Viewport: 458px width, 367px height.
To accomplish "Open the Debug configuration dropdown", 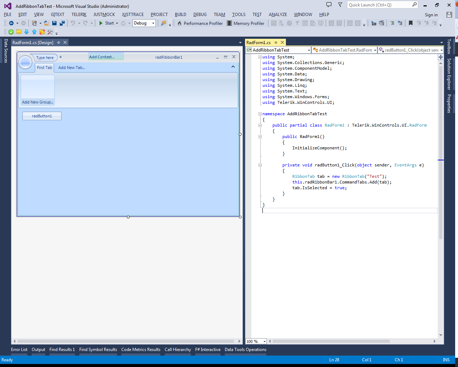I will [x=153, y=23].
